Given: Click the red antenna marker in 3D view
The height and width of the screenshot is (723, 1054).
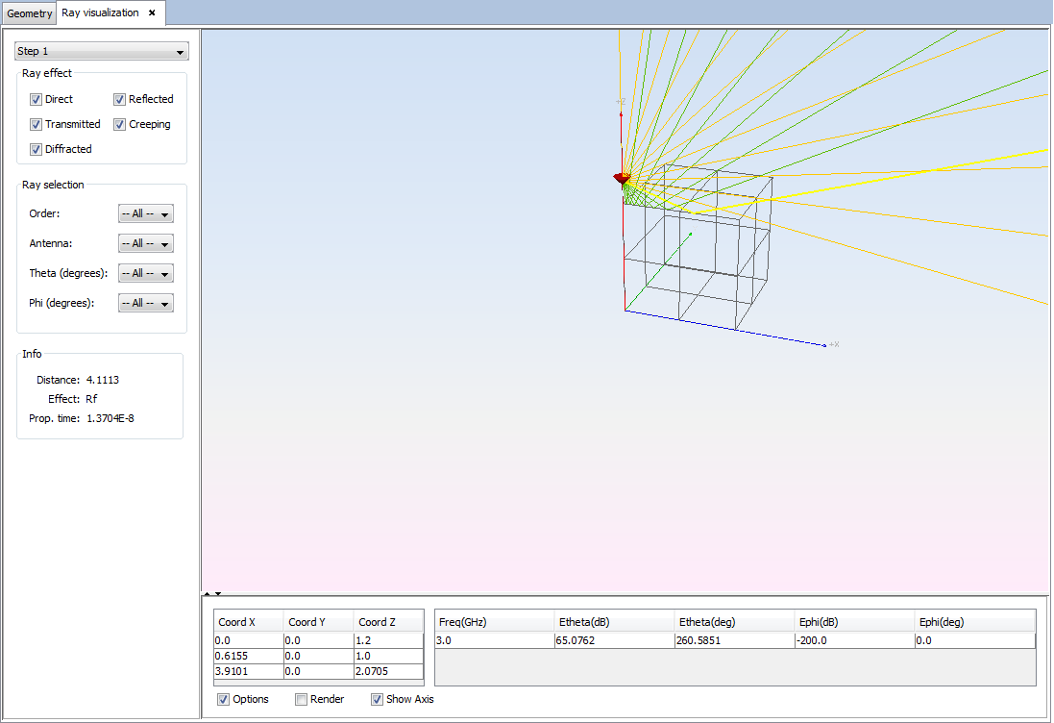Looking at the screenshot, I should [x=622, y=179].
